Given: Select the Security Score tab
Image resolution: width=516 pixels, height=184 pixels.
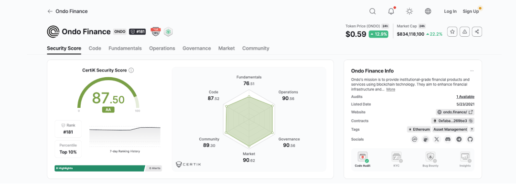Looking at the screenshot, I should (64, 48).
